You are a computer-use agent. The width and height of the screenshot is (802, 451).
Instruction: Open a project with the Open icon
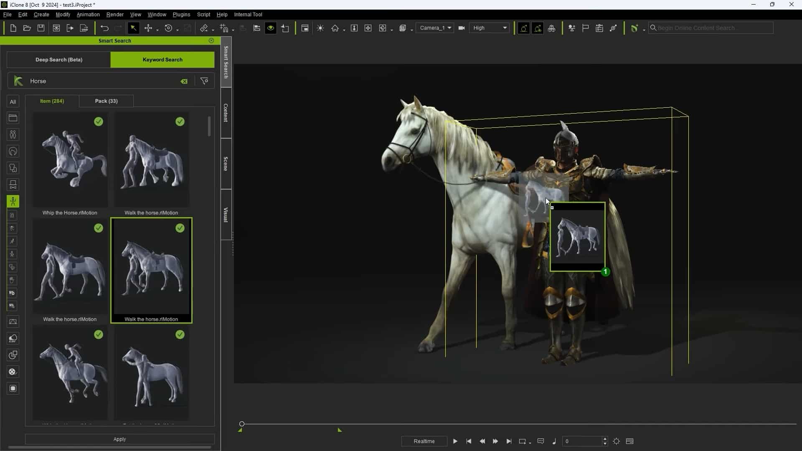27,28
